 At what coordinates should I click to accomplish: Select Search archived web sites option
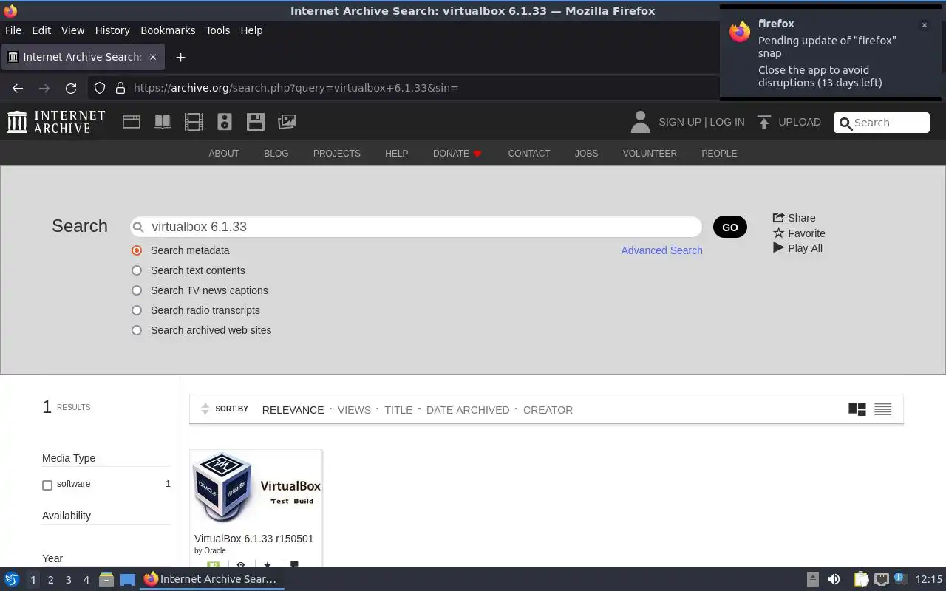[x=137, y=330]
